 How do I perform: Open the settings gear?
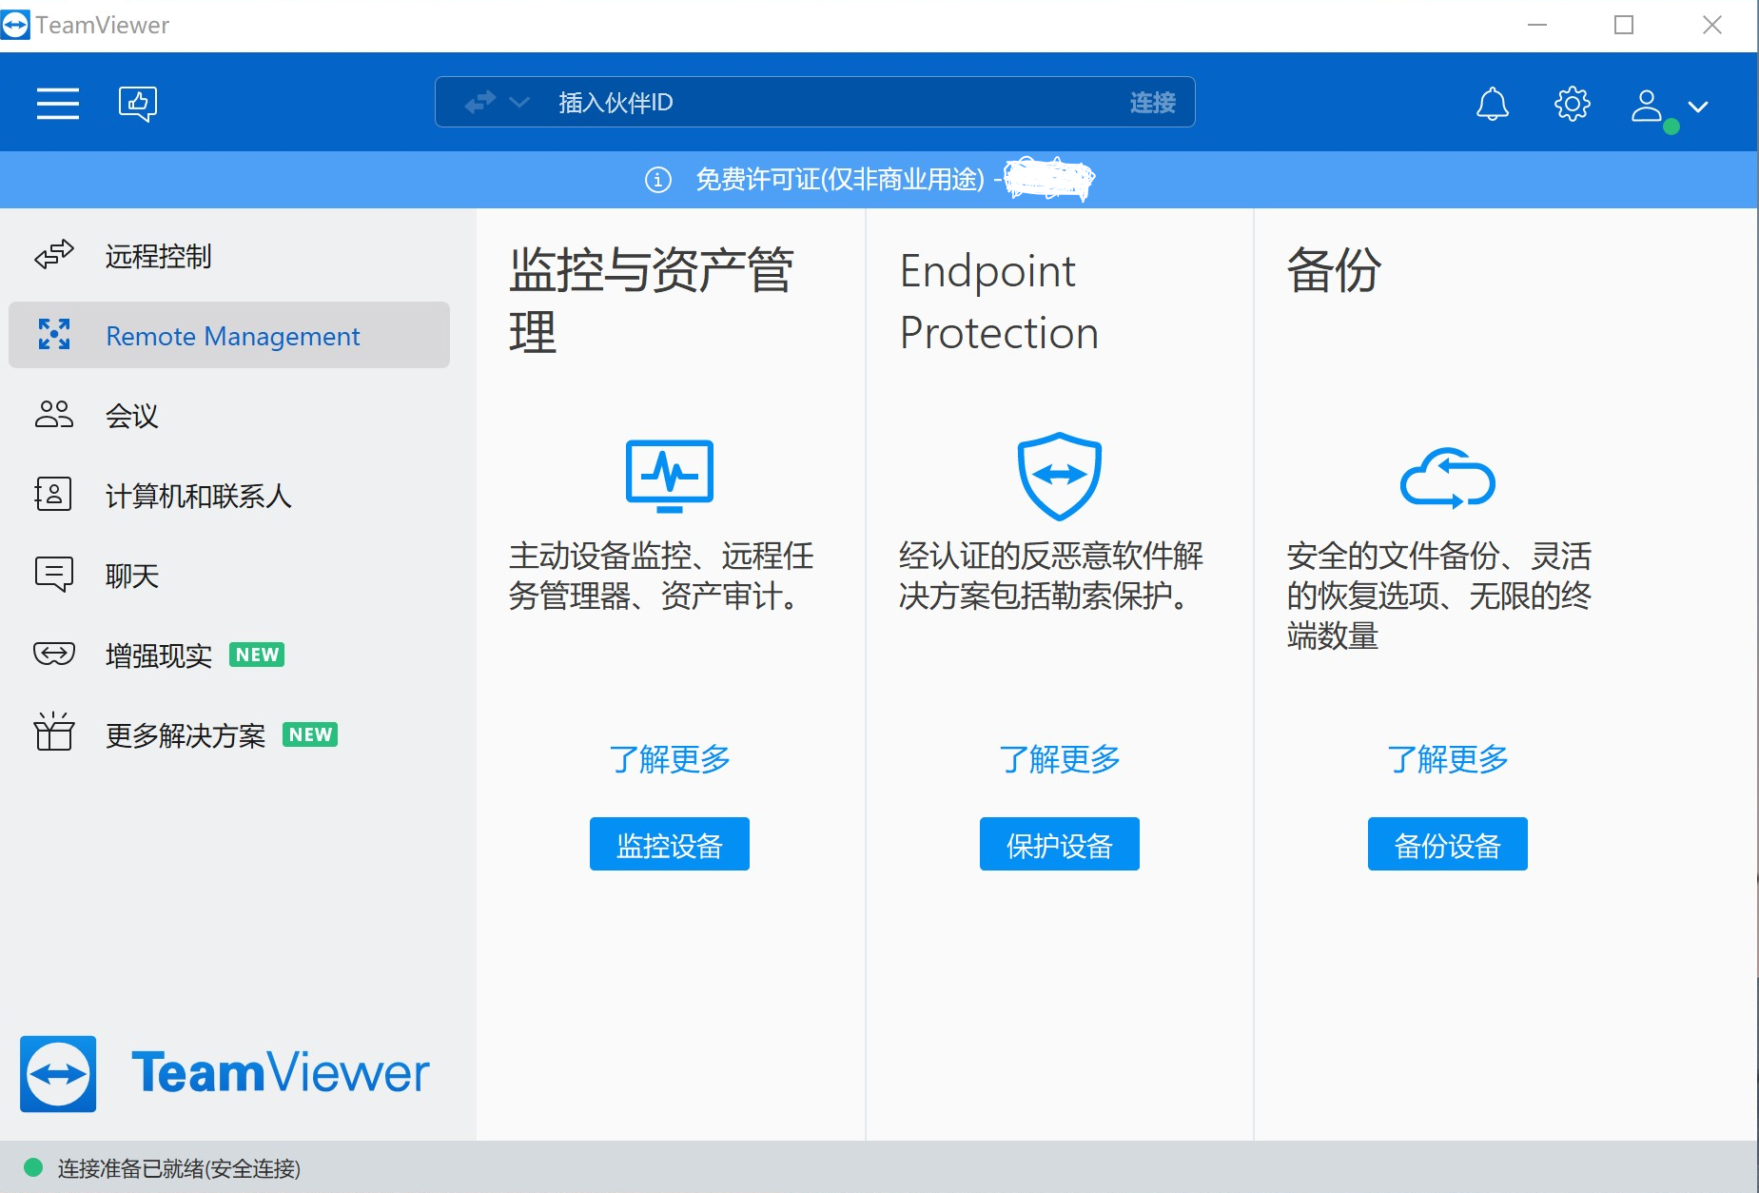[x=1572, y=104]
